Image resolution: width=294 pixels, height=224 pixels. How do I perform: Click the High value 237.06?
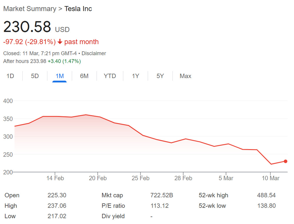coord(57,206)
